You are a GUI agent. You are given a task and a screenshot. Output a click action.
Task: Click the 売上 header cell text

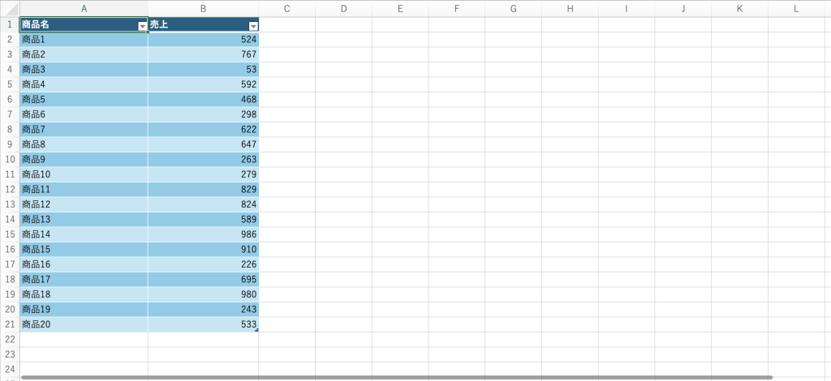tap(160, 24)
